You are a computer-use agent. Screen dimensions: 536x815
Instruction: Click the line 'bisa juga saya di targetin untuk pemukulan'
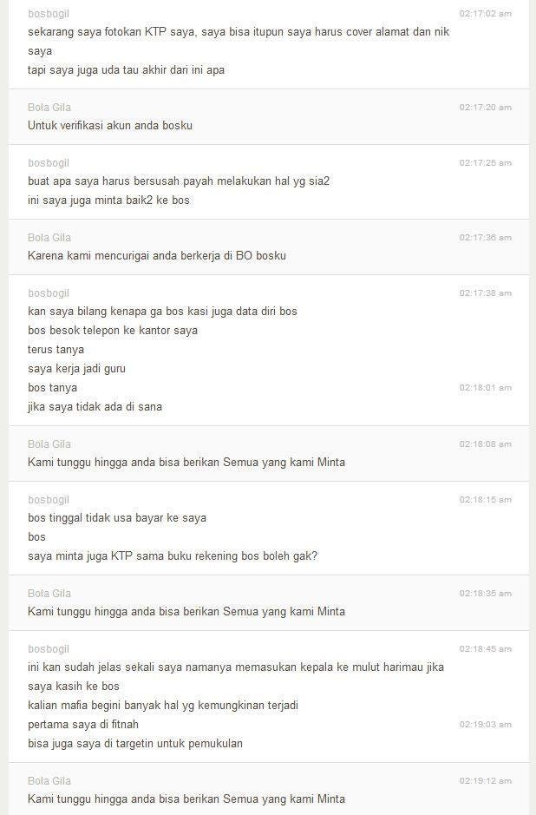pyautogui.click(x=135, y=744)
